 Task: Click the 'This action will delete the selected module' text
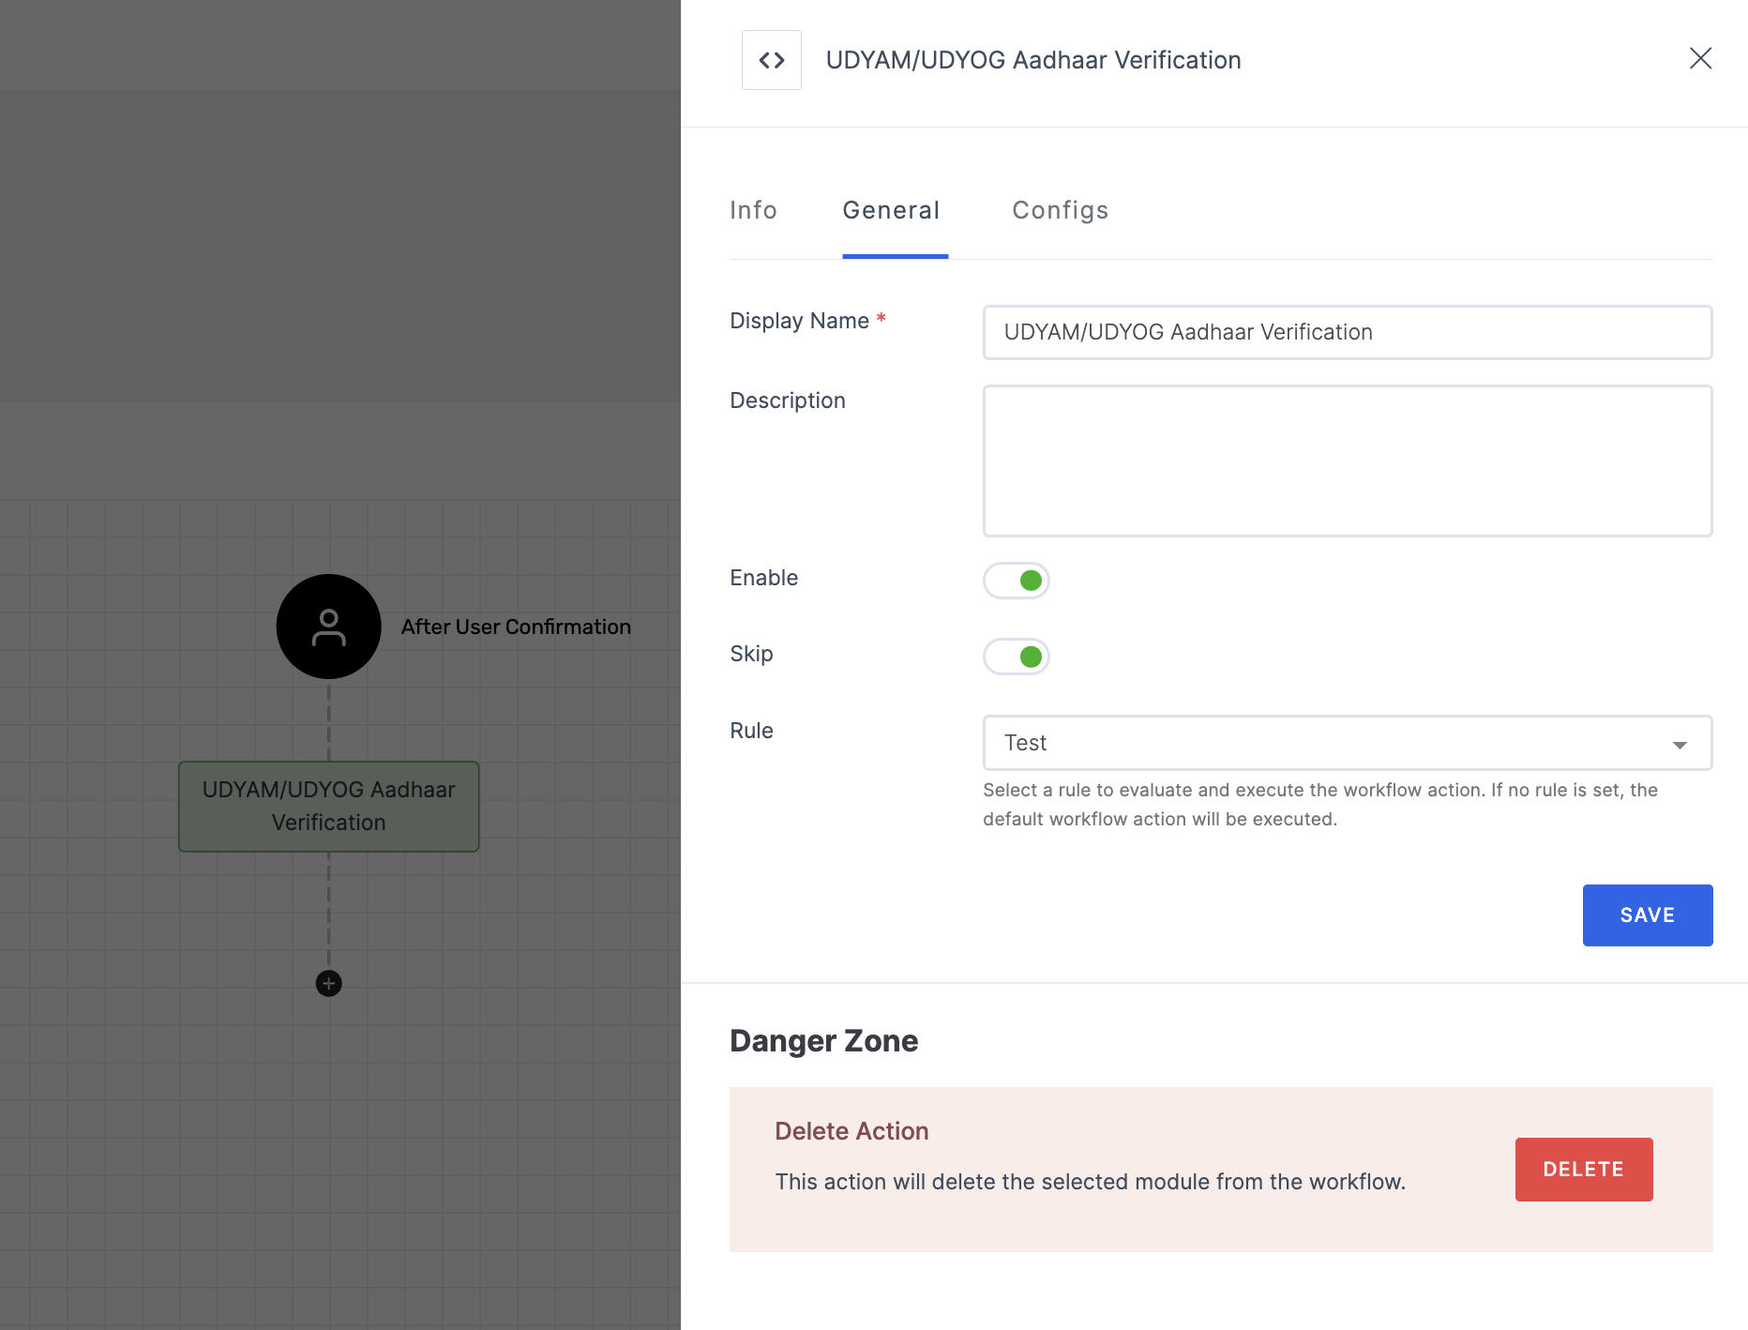tap(1090, 1182)
